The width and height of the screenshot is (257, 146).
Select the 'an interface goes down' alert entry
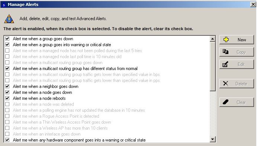[x=47, y=134]
